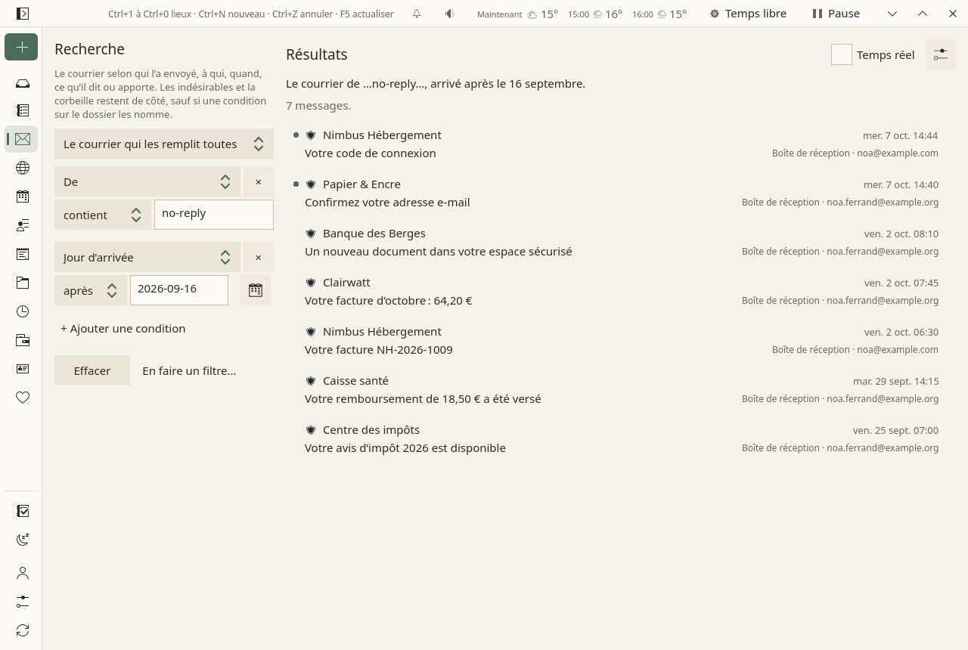Click the sync refresh icon in sidebar
The image size is (968, 650).
[23, 630]
